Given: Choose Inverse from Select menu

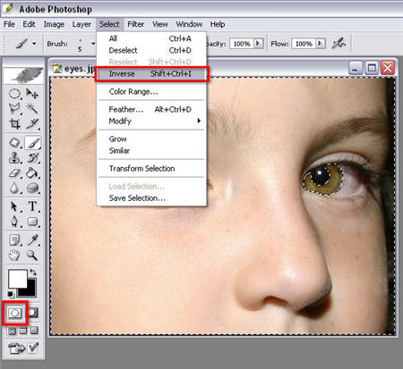Looking at the screenshot, I should click(151, 74).
